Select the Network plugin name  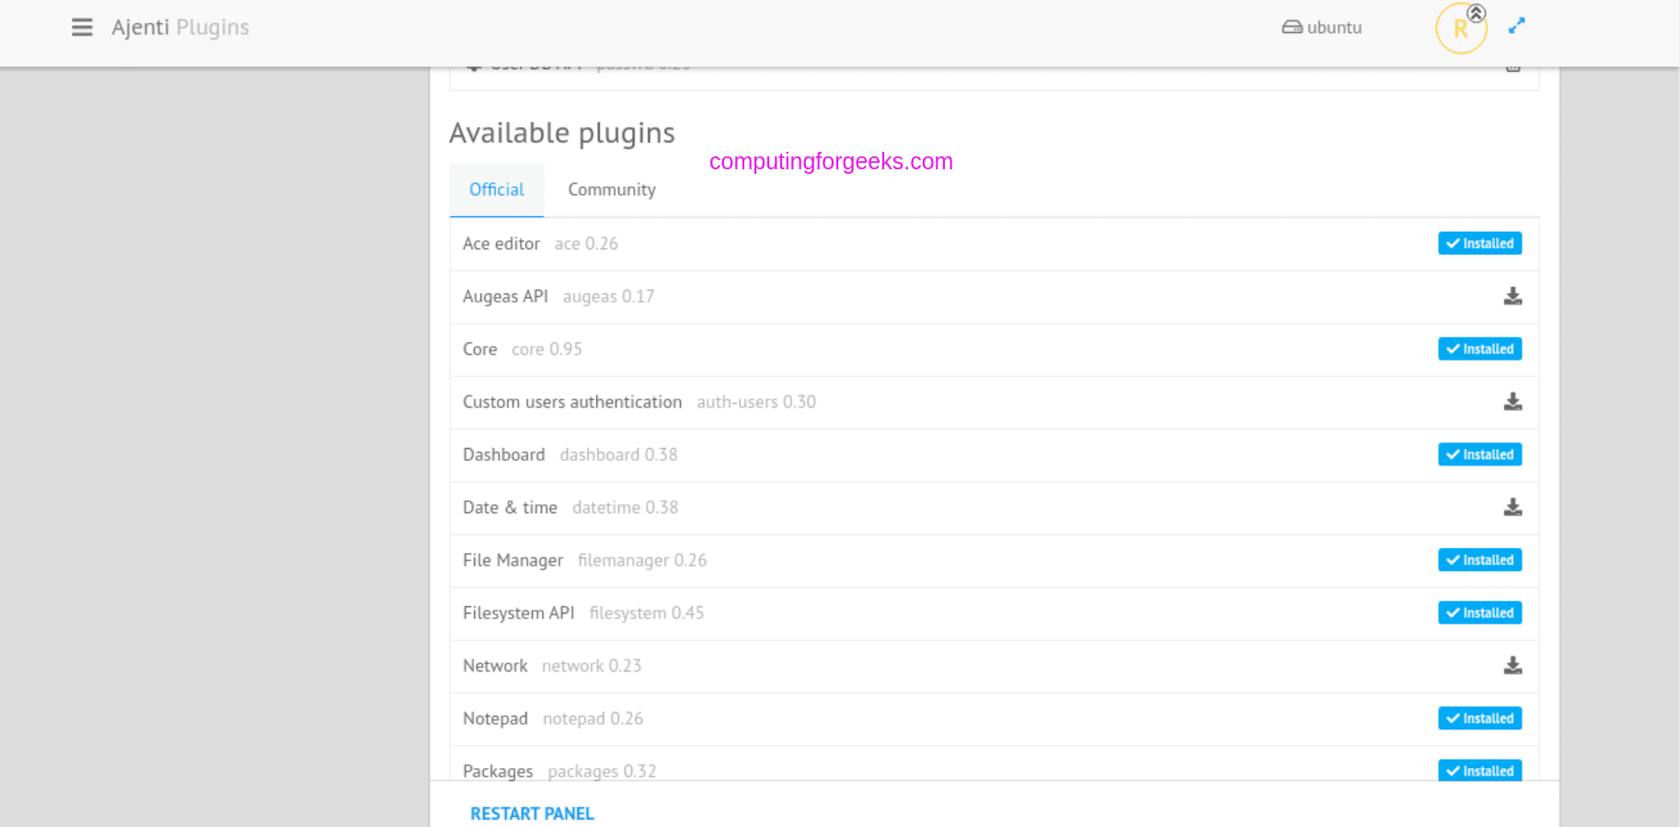pyautogui.click(x=495, y=666)
